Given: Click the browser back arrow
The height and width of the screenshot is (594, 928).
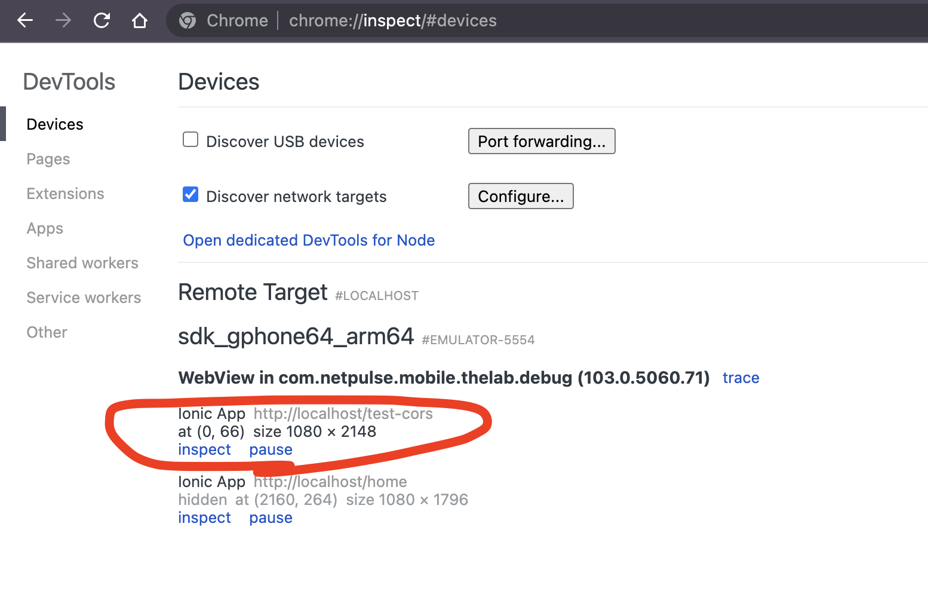Looking at the screenshot, I should pyautogui.click(x=24, y=20).
